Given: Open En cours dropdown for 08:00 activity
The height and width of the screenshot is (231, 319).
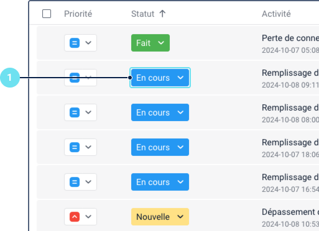Looking at the screenshot, I should pos(160,112).
